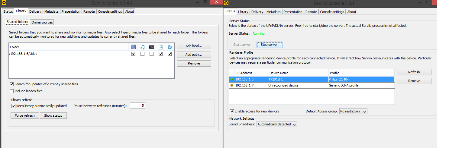449x148 pixels.
Task: Uncheck 'Keep library automatically updated'
Action: (13, 106)
